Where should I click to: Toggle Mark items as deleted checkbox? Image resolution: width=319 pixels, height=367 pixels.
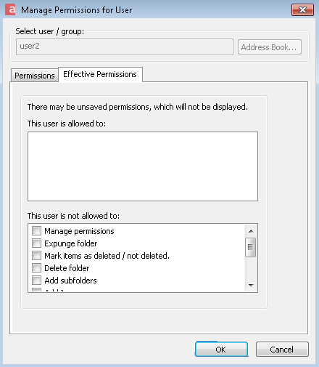point(36,255)
